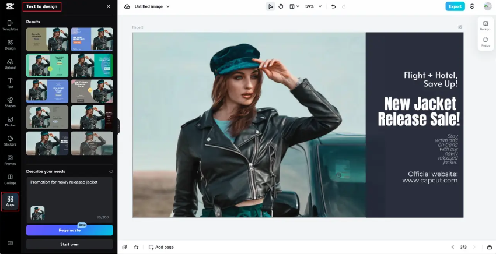Open the Stickers panel
Image resolution: width=496 pixels, height=254 pixels.
[x=10, y=141]
